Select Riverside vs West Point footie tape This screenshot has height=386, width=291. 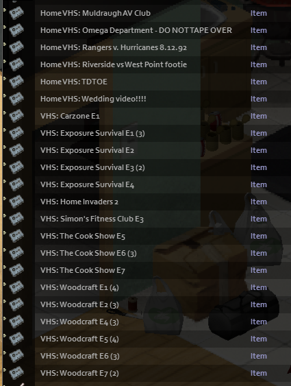[x=114, y=64]
